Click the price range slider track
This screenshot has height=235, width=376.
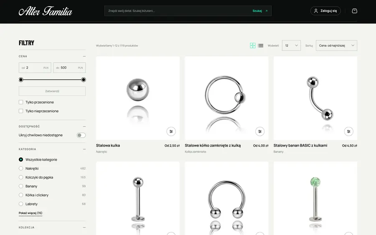tap(52, 80)
